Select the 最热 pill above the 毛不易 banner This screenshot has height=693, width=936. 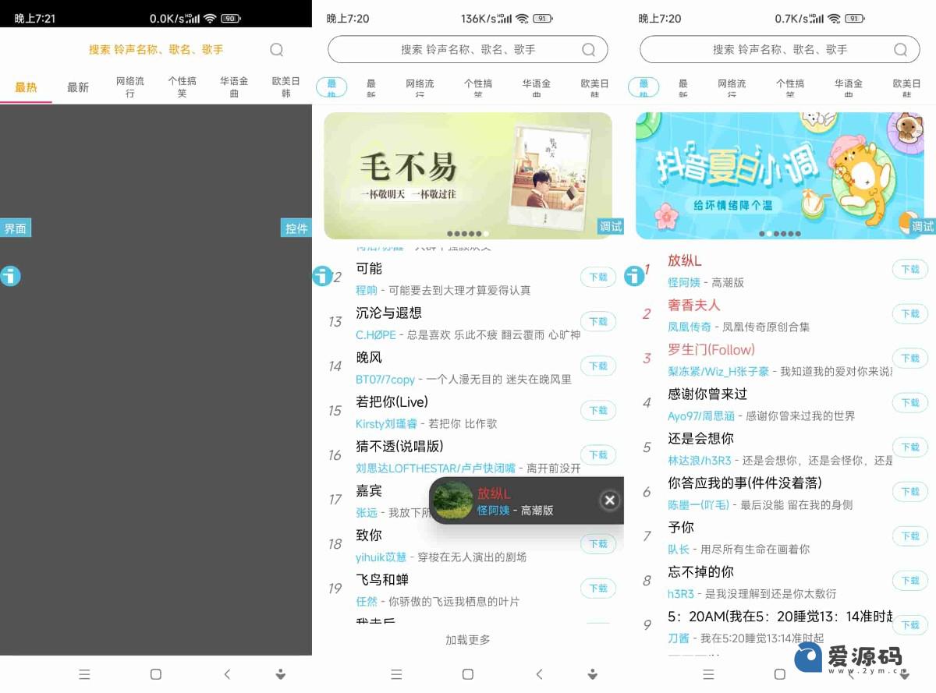coord(331,87)
